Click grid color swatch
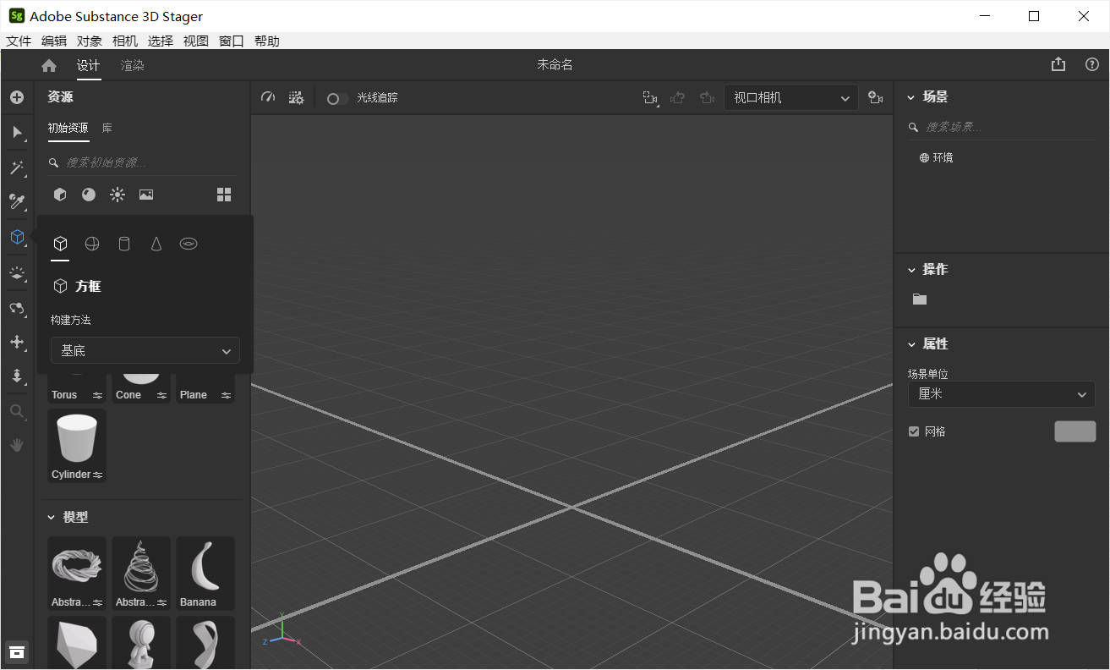Image resolution: width=1110 pixels, height=670 pixels. coord(1075,431)
